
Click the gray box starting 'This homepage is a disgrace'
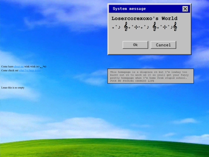click(151, 76)
